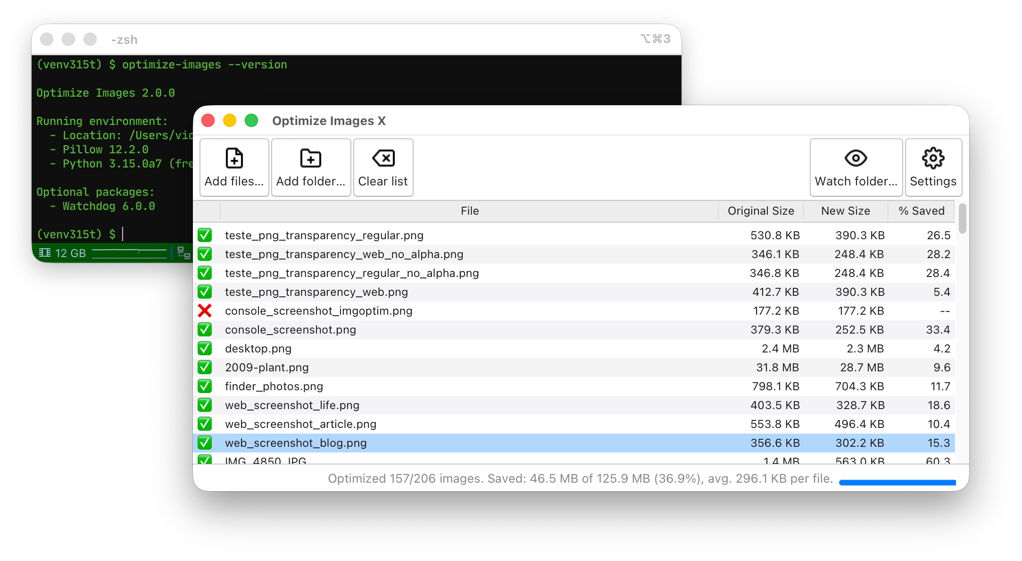Click the network icon in terminal status bar

184,253
